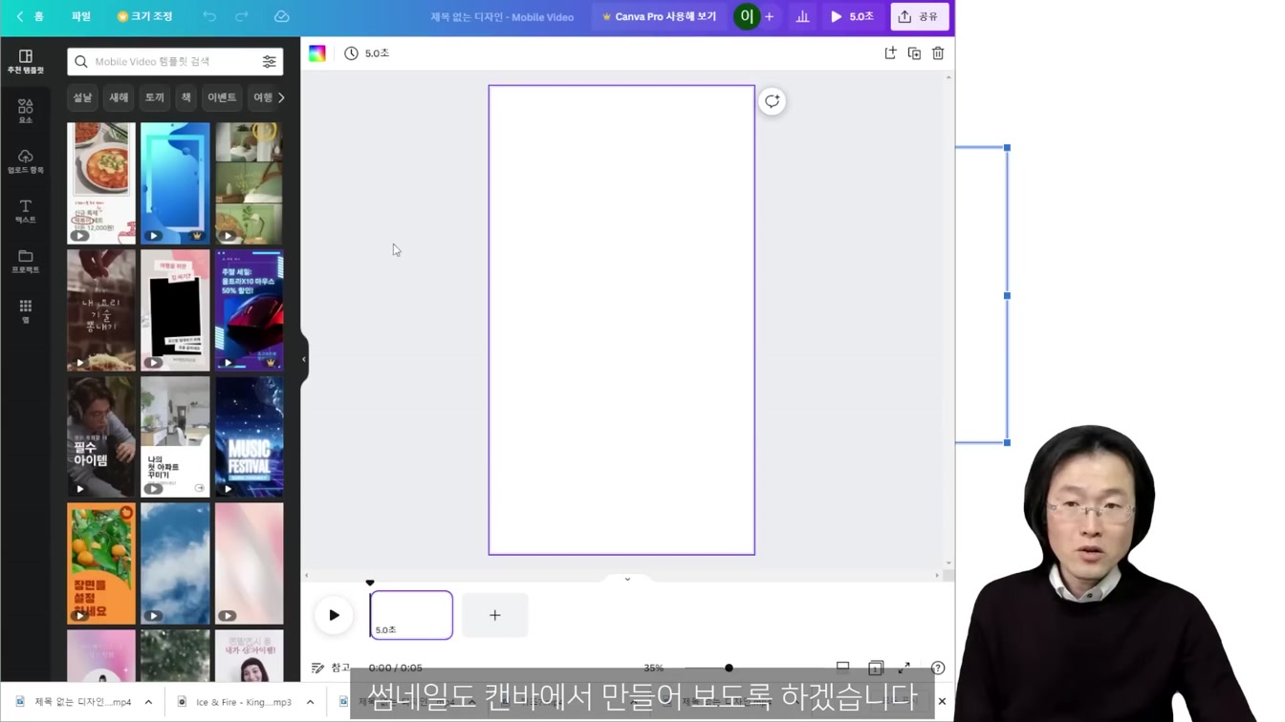Select the 설날 category chip
The height and width of the screenshot is (722, 1285).
[x=83, y=97]
